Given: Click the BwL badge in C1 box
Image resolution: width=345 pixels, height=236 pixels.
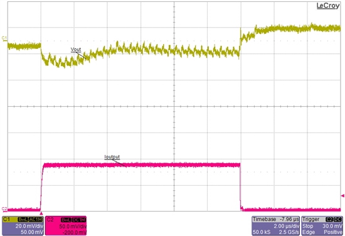Looking at the screenshot, I should 23,220.
